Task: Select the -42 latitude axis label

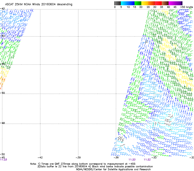Action: [2, 36]
